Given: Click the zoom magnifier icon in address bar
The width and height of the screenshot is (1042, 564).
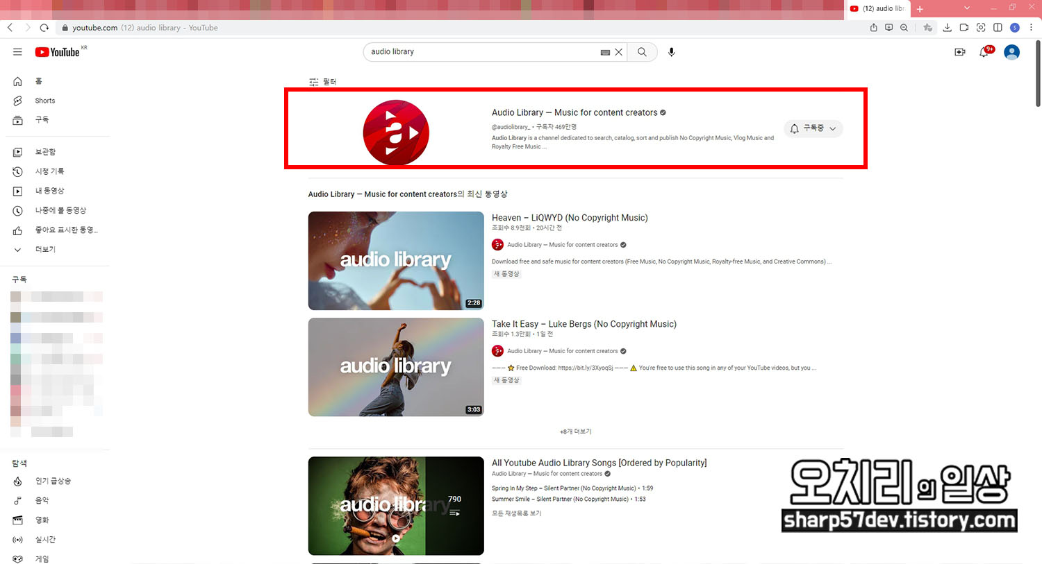Looking at the screenshot, I should point(904,28).
